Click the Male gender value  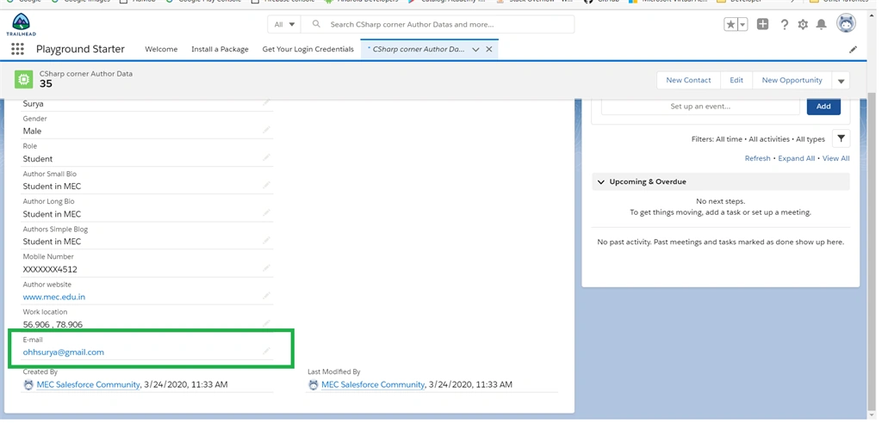click(32, 131)
